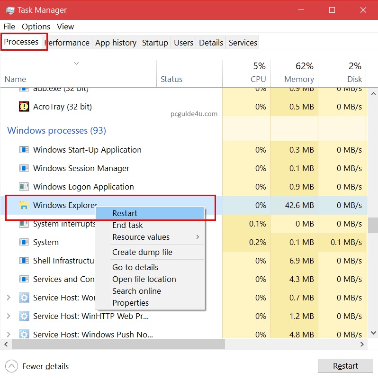Screen dimensions: 378x381
Task: Click the AcroTray warning icon
Action: pos(24,107)
